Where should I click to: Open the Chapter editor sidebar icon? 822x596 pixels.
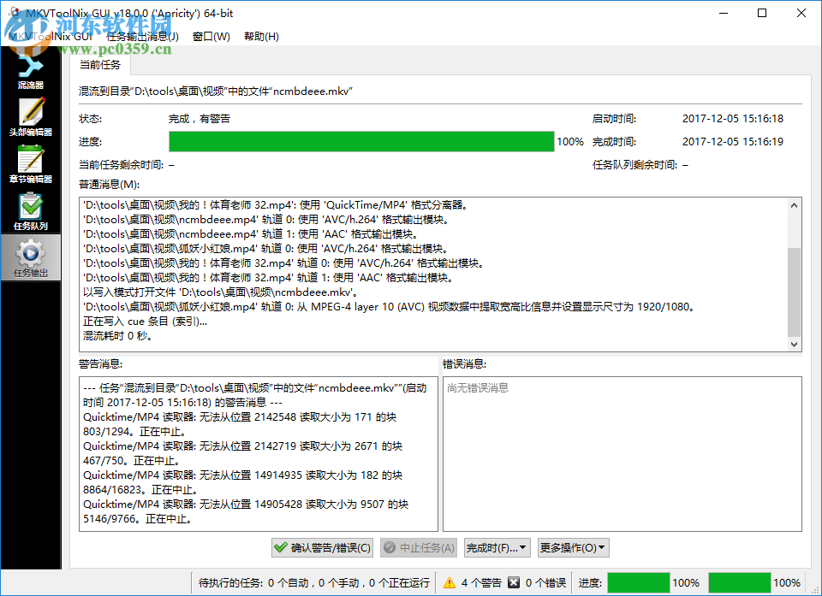(32, 167)
